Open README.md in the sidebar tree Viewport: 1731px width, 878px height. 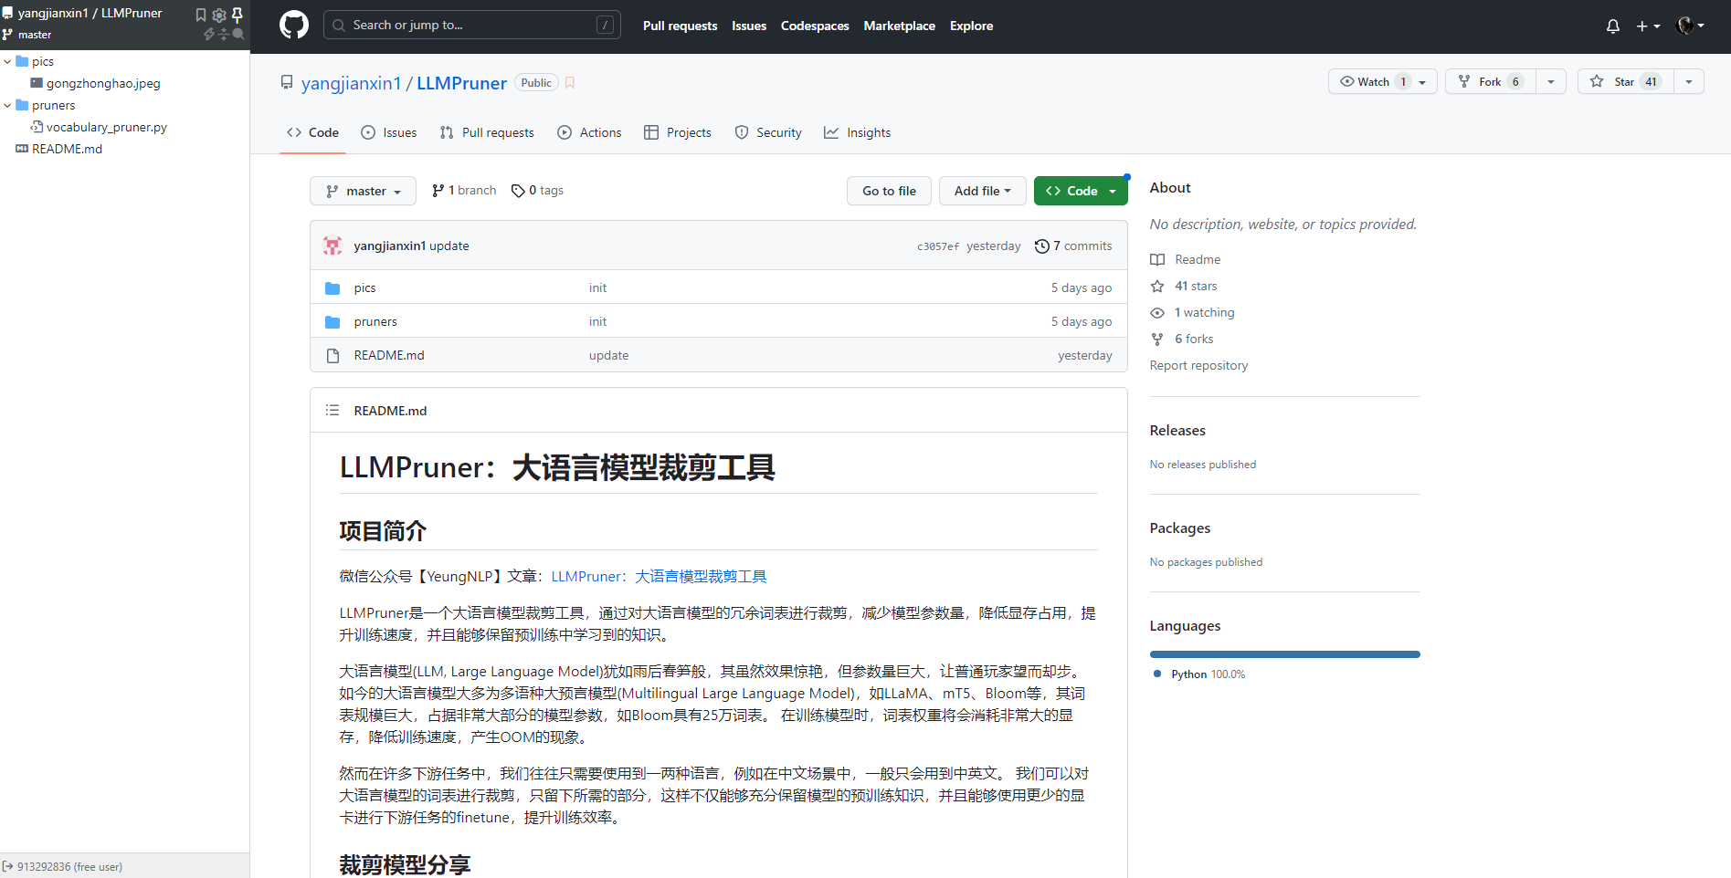[x=67, y=149]
